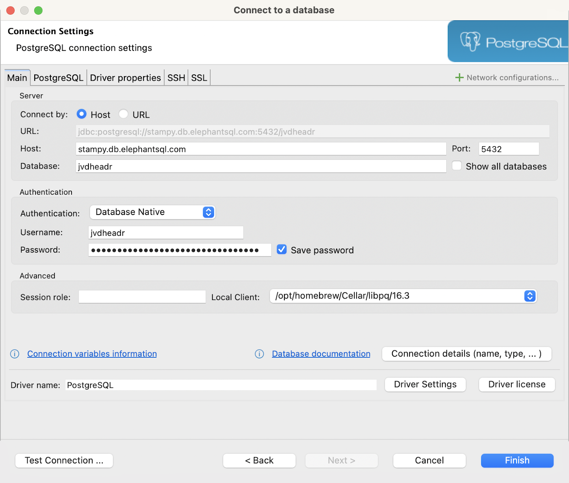This screenshot has height=483, width=569.
Task: Click the 'Connect to a database' window title
Action: tap(284, 10)
